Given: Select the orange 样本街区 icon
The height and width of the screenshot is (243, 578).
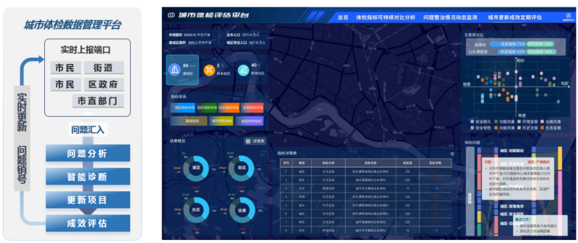Looking at the screenshot, I should (209, 70).
